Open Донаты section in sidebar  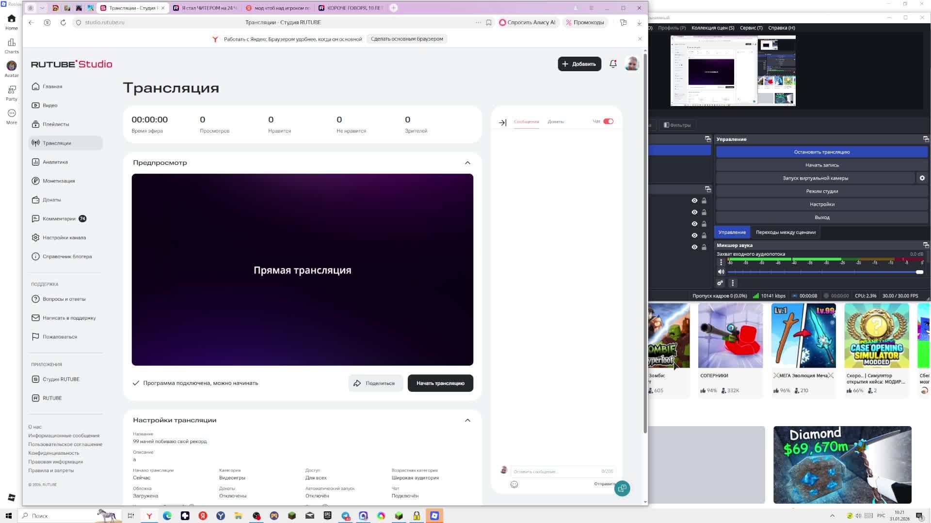51,200
